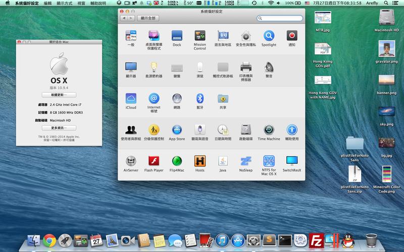
Task: Launch Google Chrome from the Dock
Action: pos(49,241)
